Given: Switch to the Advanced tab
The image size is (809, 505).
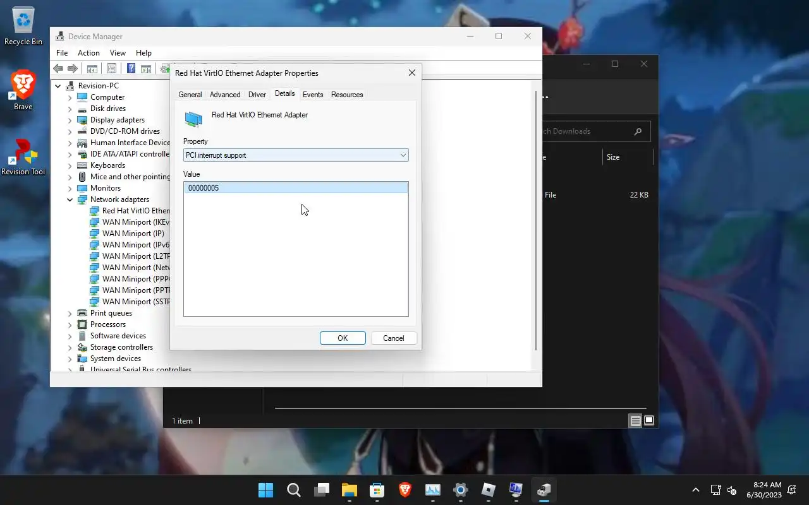Looking at the screenshot, I should [225, 95].
